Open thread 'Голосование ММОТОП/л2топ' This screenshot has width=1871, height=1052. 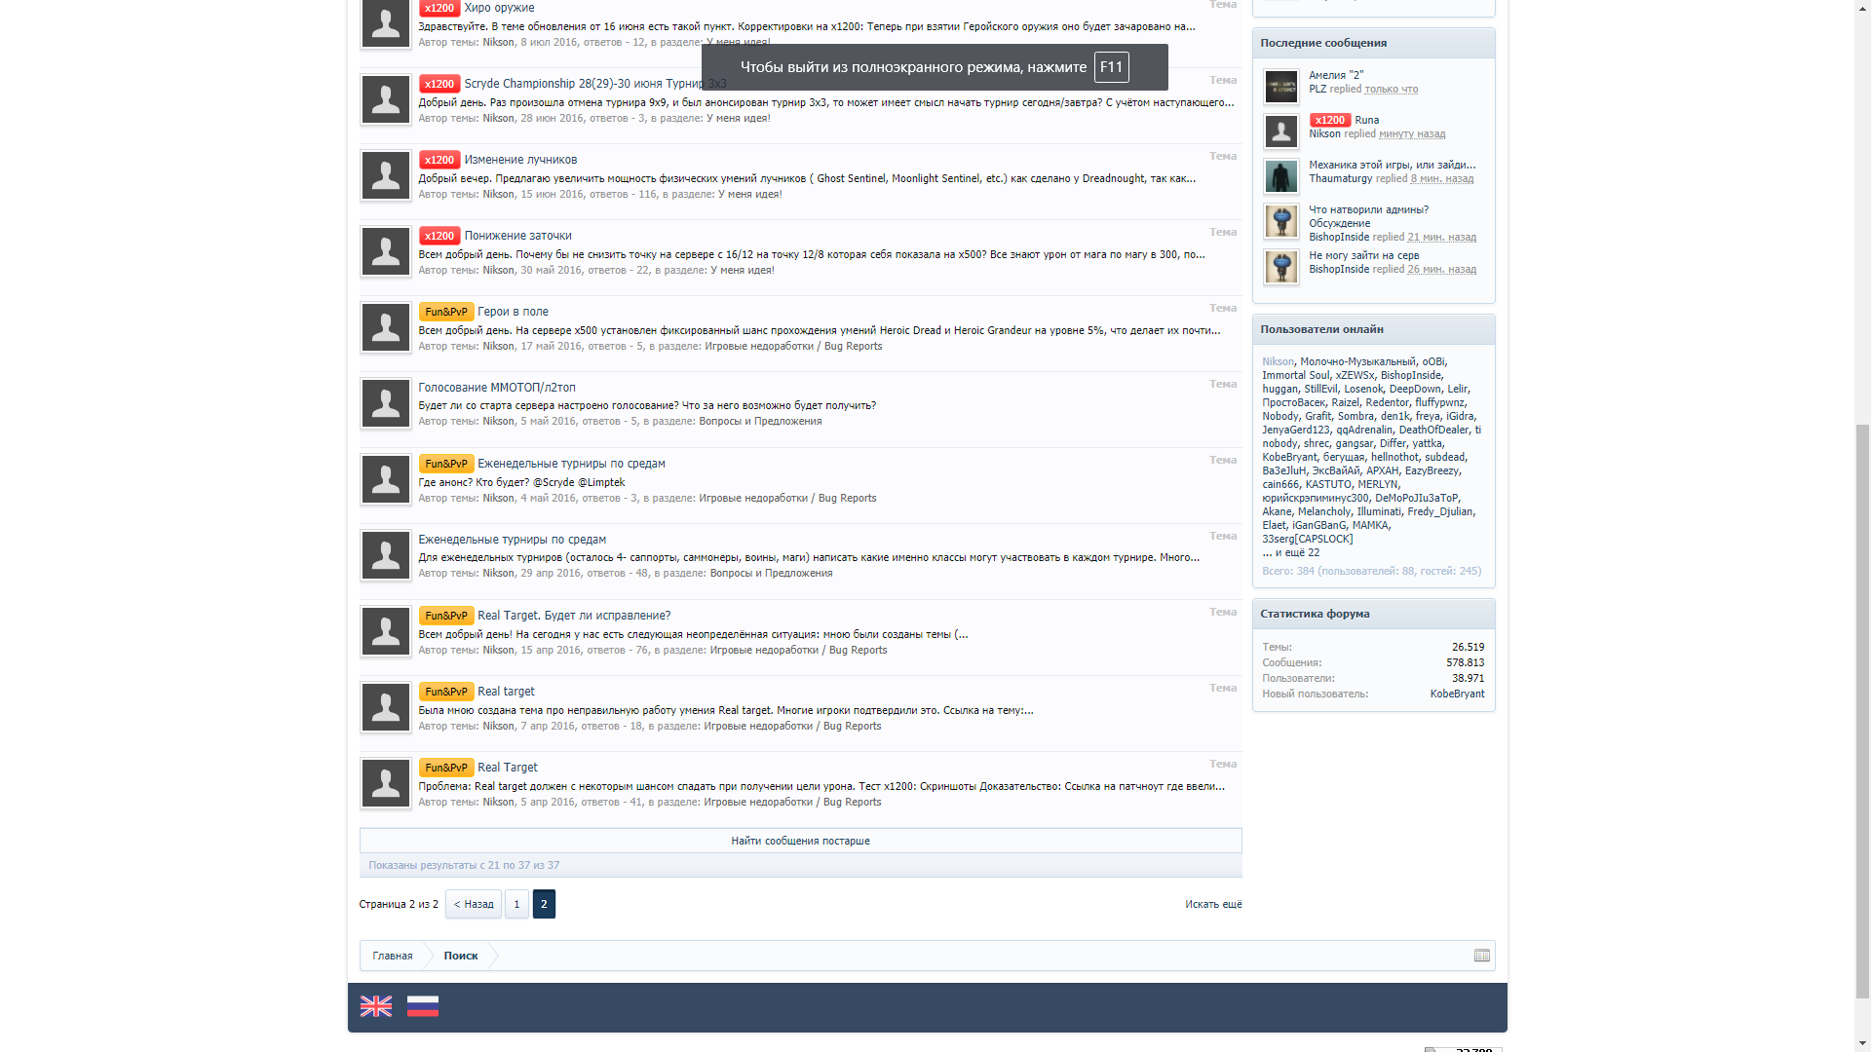click(497, 388)
